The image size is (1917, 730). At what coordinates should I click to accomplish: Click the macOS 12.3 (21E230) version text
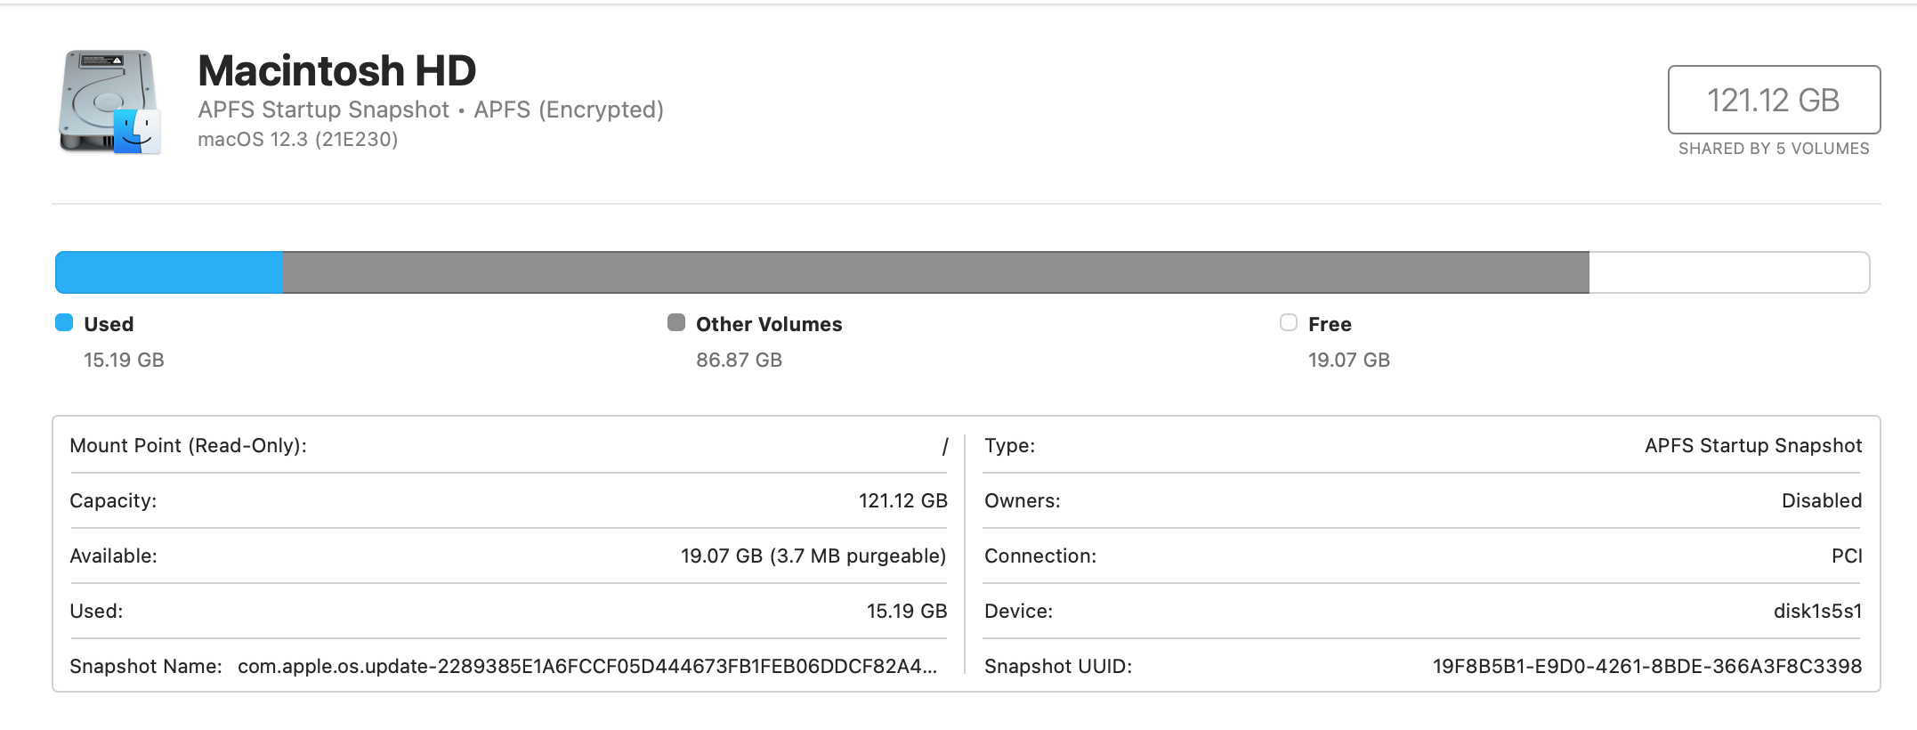pos(298,139)
